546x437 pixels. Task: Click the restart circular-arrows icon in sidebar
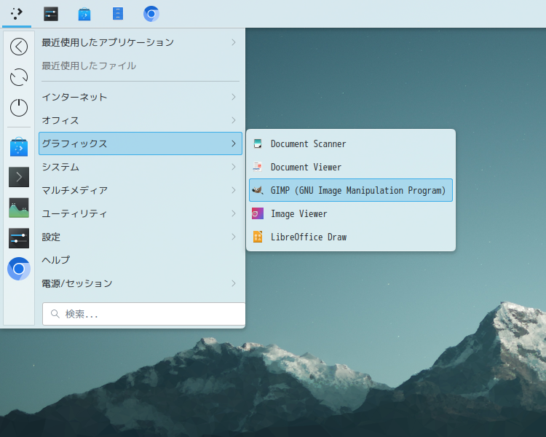[19, 77]
